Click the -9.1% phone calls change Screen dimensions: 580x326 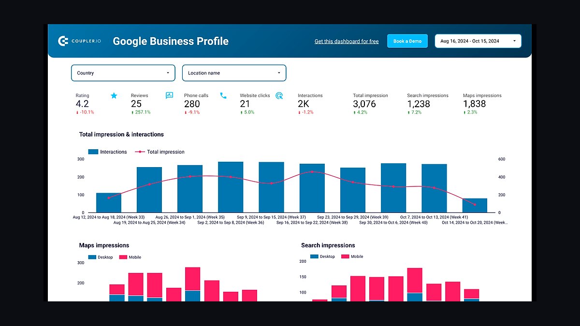192,112
